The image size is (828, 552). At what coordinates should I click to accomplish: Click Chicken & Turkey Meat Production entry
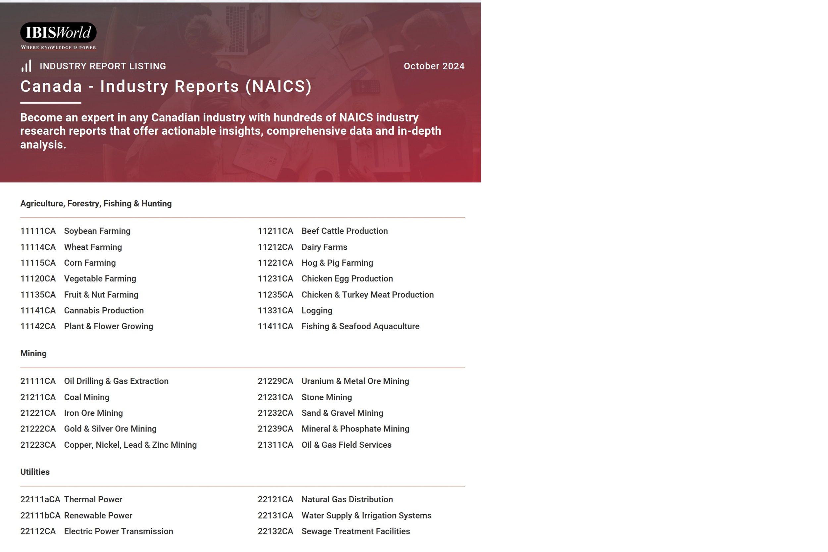(368, 295)
